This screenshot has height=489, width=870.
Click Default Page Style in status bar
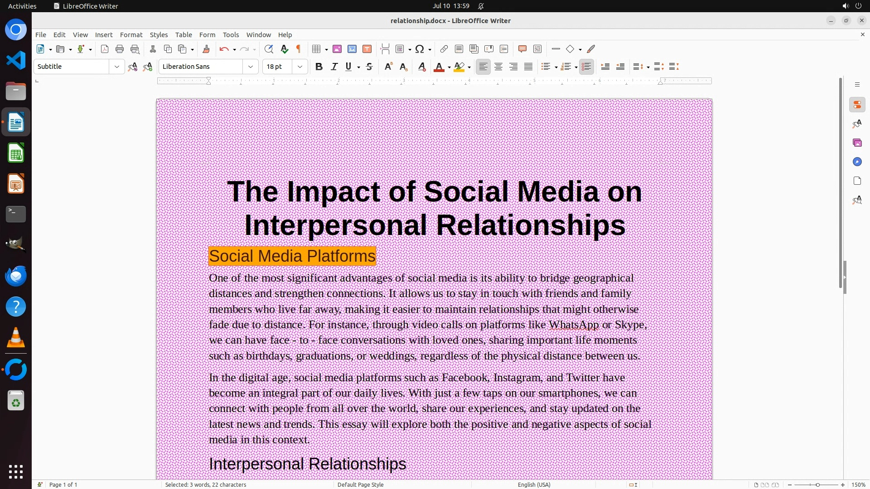[360, 484]
